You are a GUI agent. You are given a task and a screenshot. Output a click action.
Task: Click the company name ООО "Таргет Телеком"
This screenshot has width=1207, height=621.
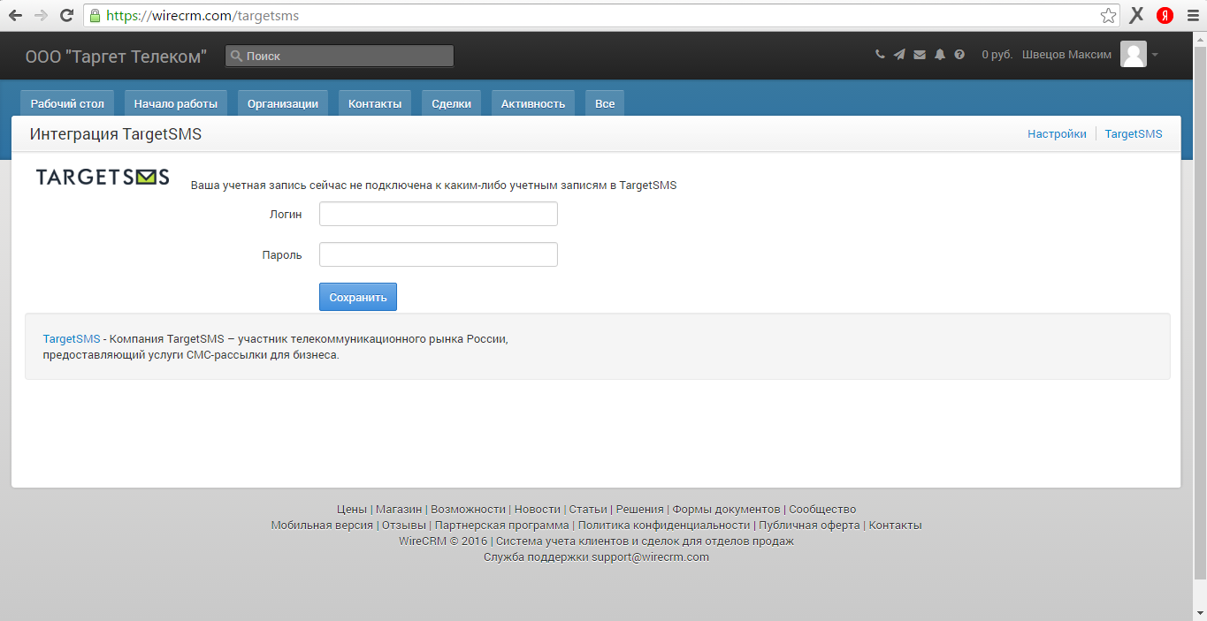tap(116, 56)
